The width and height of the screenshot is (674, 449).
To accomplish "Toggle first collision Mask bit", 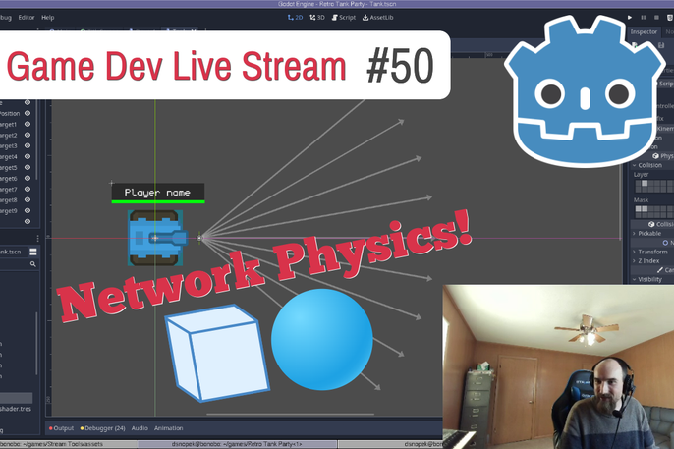I will pos(639,209).
